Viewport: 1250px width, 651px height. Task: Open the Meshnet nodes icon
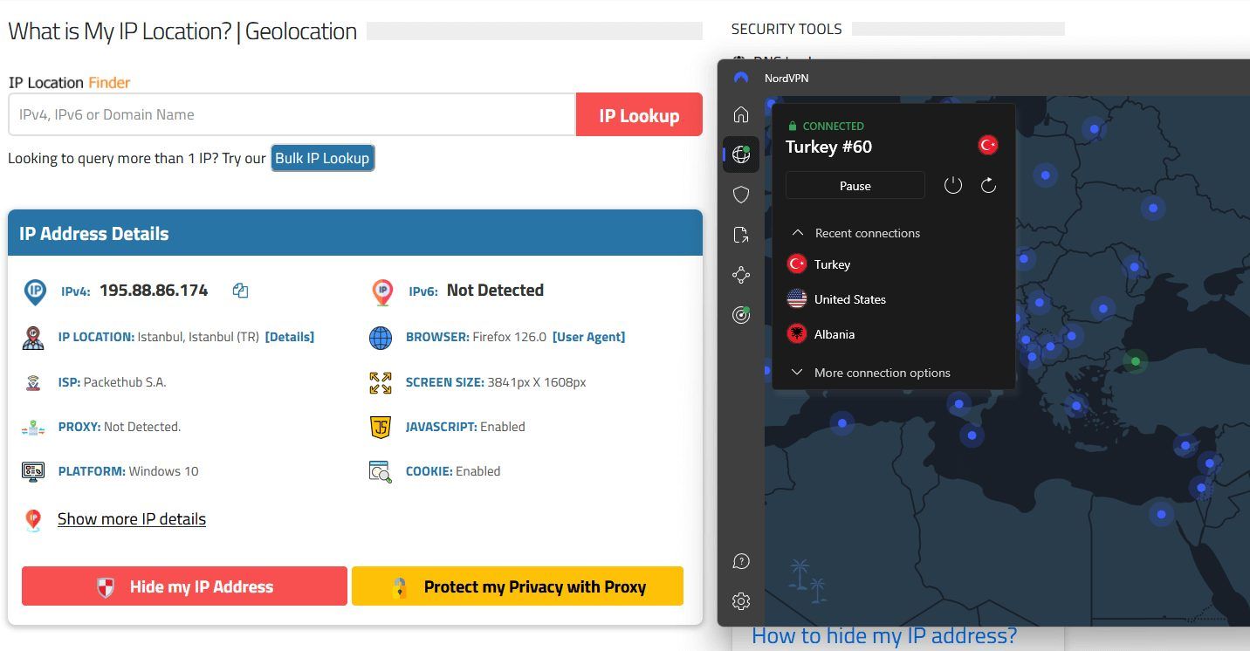point(741,275)
